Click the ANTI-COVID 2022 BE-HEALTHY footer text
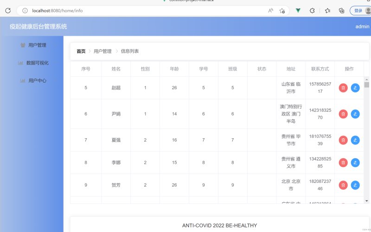371x232 pixels. (219, 226)
